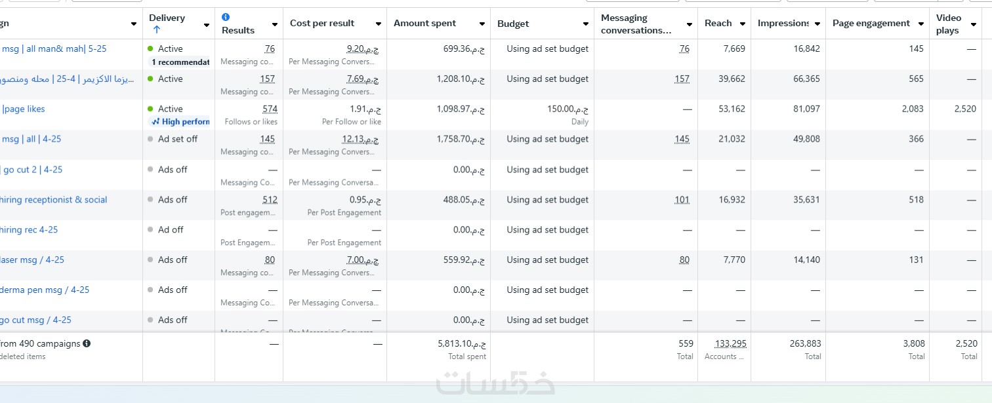The image size is (992, 403).
Task: Open the Reach column dropdown arrow
Action: (743, 24)
